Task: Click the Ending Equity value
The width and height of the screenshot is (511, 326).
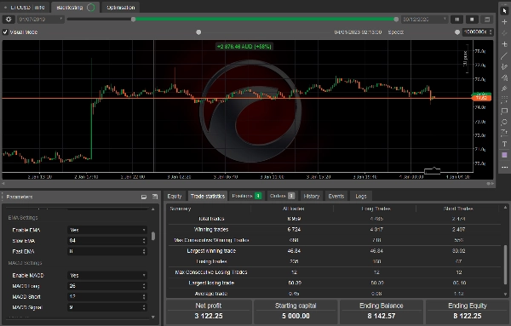Action: point(468,316)
